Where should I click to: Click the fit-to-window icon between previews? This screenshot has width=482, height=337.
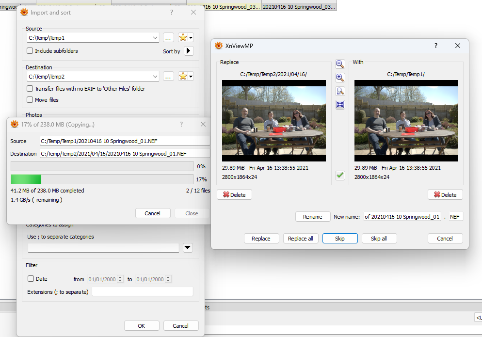tap(340, 105)
